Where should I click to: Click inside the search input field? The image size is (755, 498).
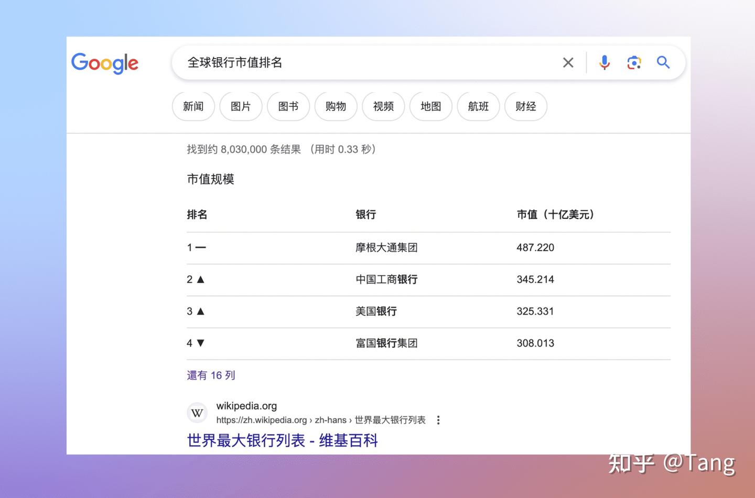pos(367,62)
